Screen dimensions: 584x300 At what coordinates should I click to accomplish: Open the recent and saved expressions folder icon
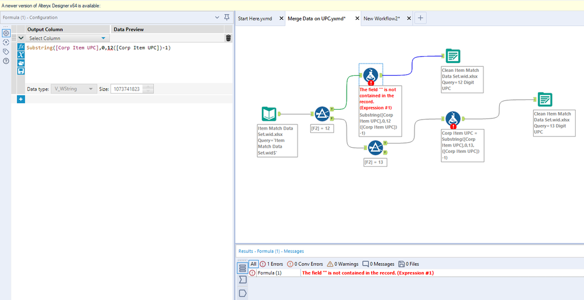tap(21, 63)
